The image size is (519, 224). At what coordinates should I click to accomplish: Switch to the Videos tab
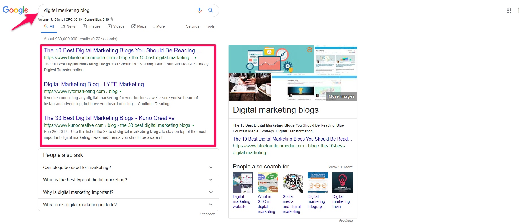(116, 26)
